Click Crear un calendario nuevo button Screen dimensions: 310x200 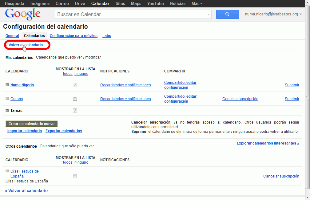pyautogui.click(x=31, y=124)
